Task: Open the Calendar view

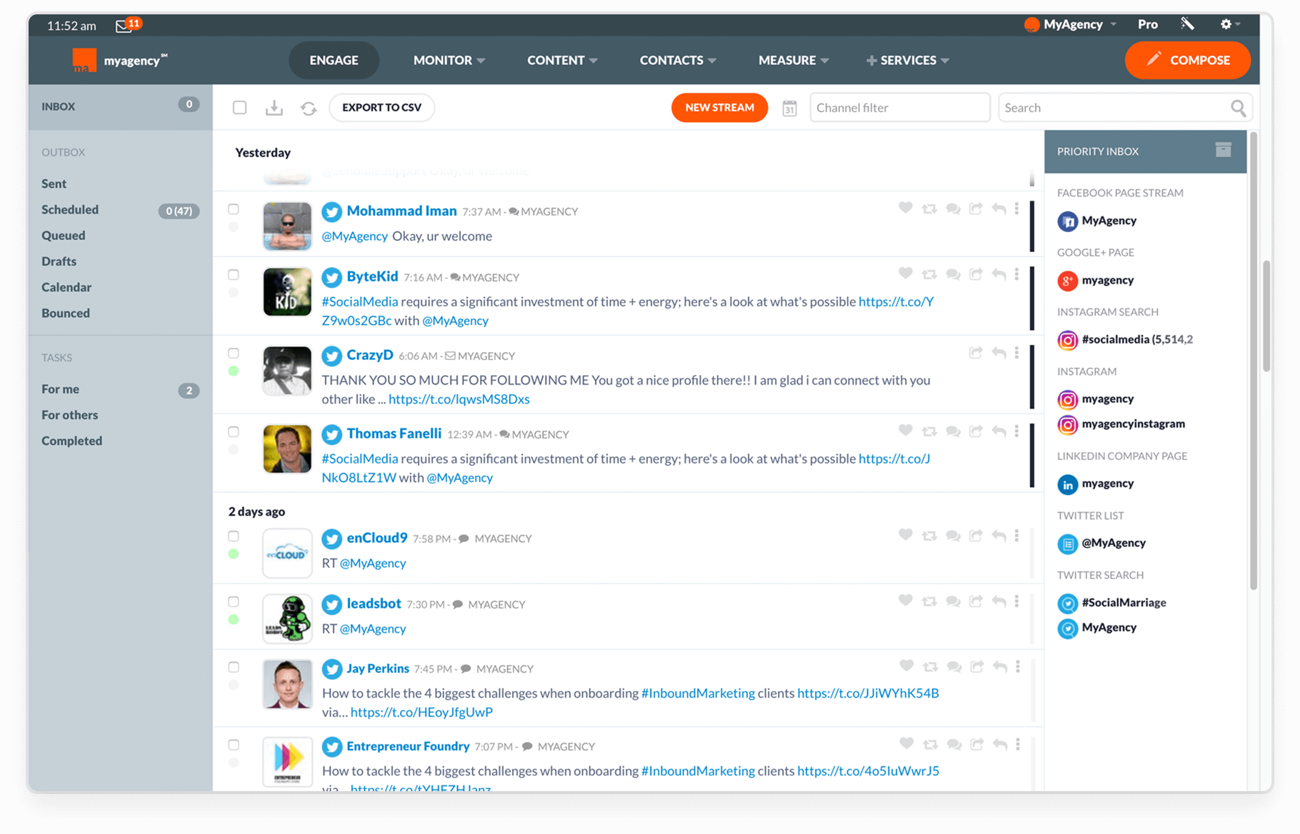Action: click(66, 287)
